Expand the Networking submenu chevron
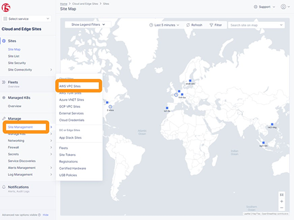The image size is (294, 220). (51, 141)
